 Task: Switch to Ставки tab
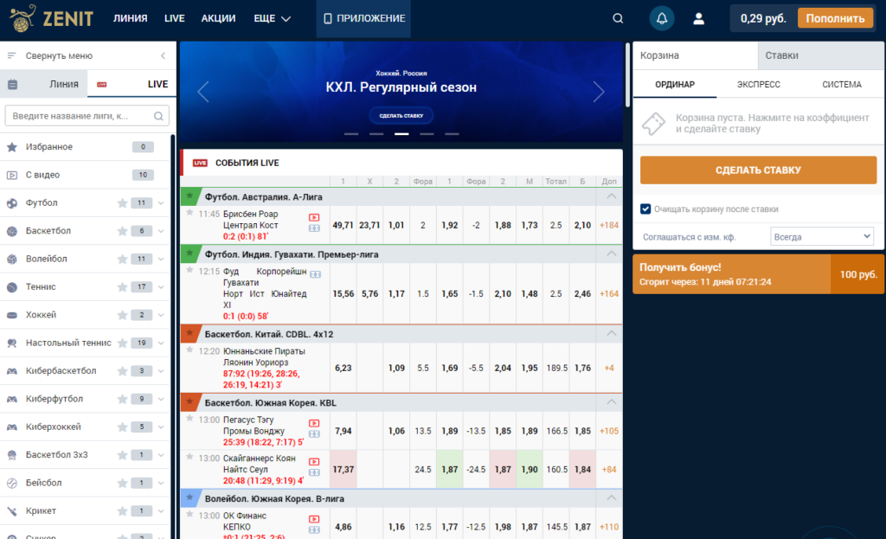pyautogui.click(x=820, y=55)
